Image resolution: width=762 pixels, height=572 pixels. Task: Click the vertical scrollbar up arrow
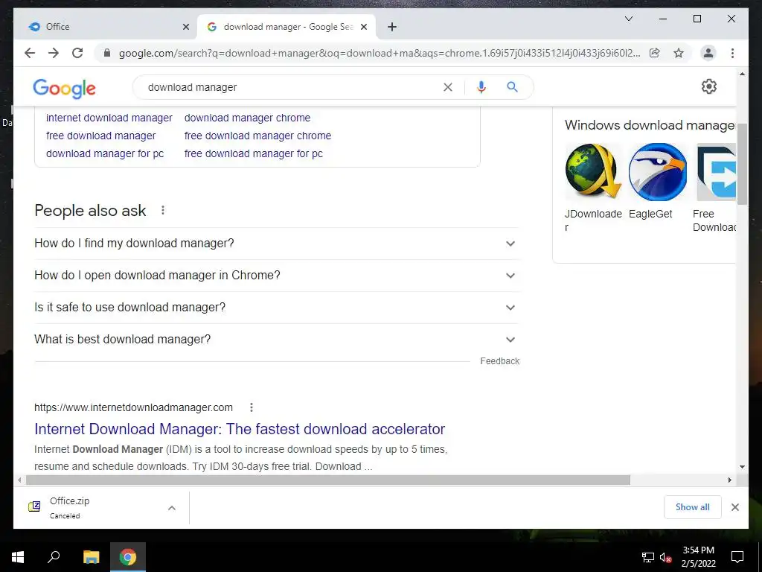(x=742, y=74)
